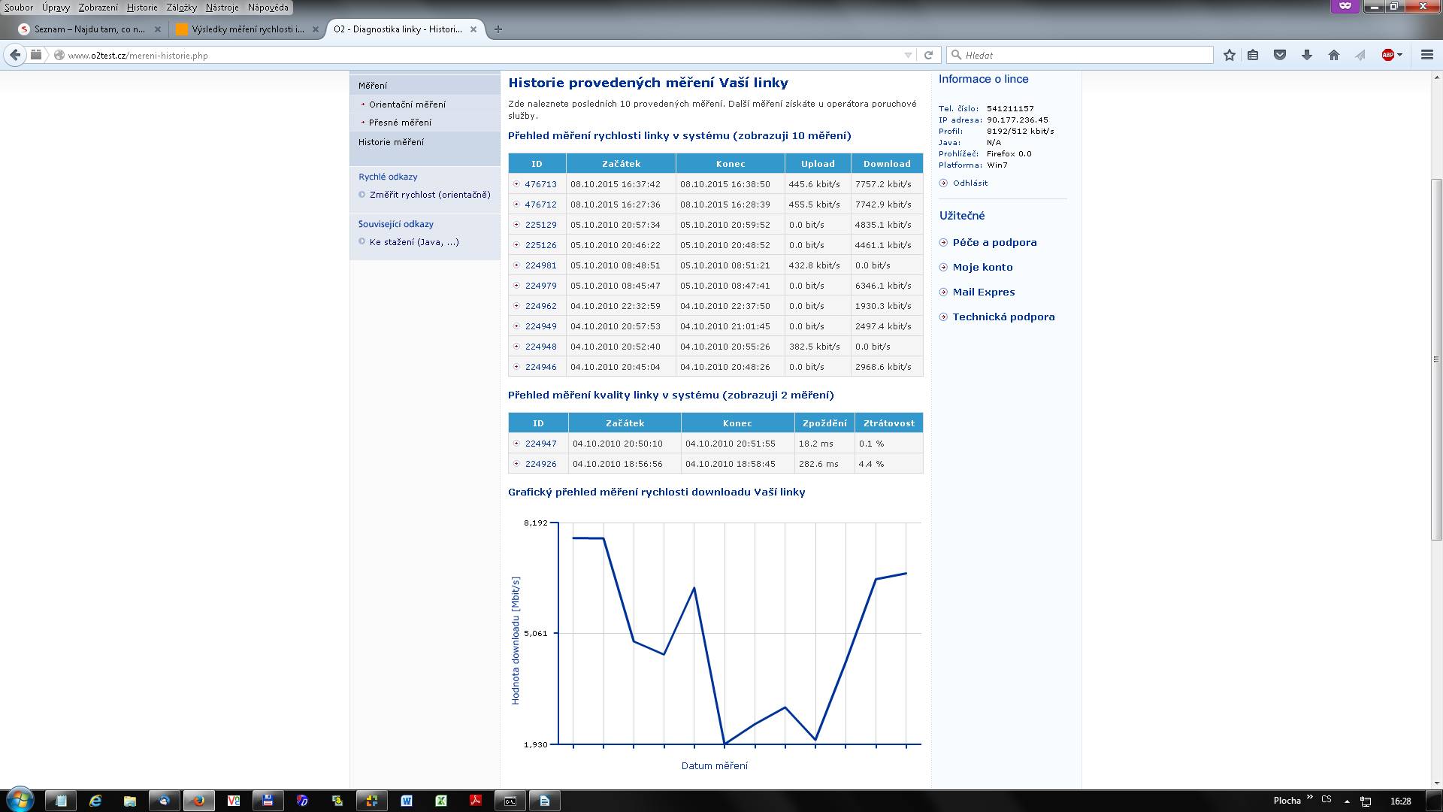Save page to Pocket
The height and width of the screenshot is (812, 1443).
(1280, 55)
